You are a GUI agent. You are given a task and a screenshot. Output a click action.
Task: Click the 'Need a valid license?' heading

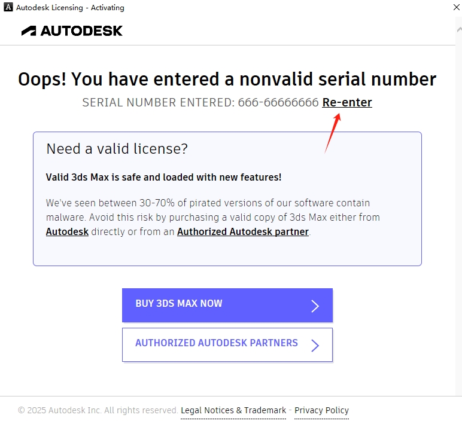(117, 149)
